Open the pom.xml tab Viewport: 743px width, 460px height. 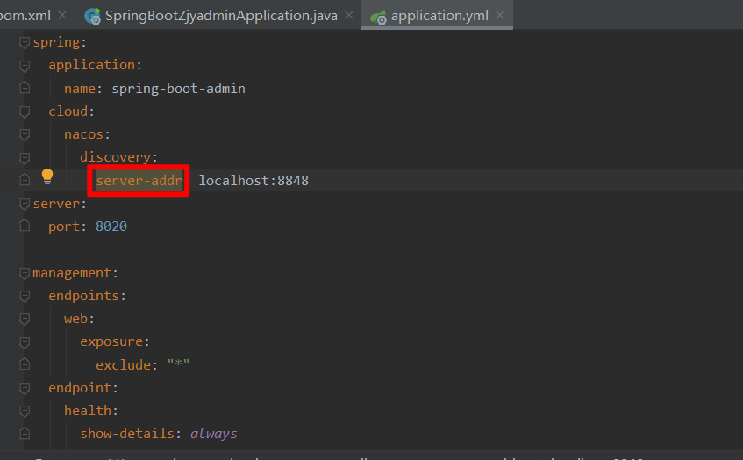point(25,16)
